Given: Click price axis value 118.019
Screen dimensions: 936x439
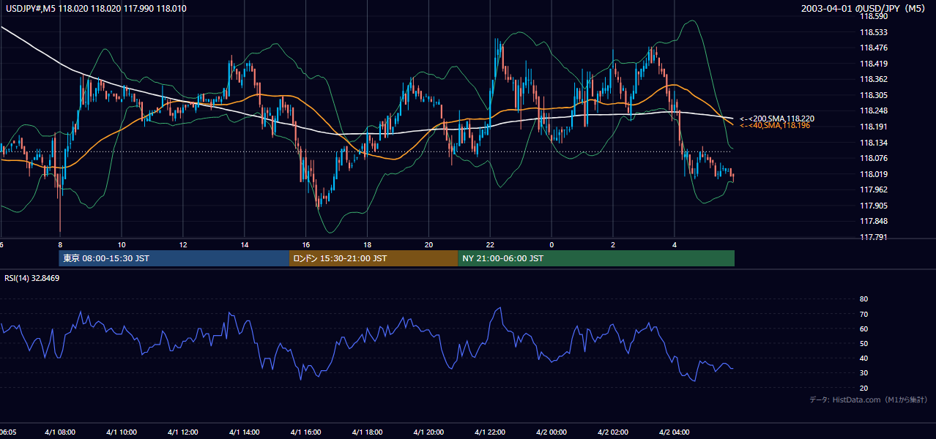Looking at the screenshot, I should point(873,174).
